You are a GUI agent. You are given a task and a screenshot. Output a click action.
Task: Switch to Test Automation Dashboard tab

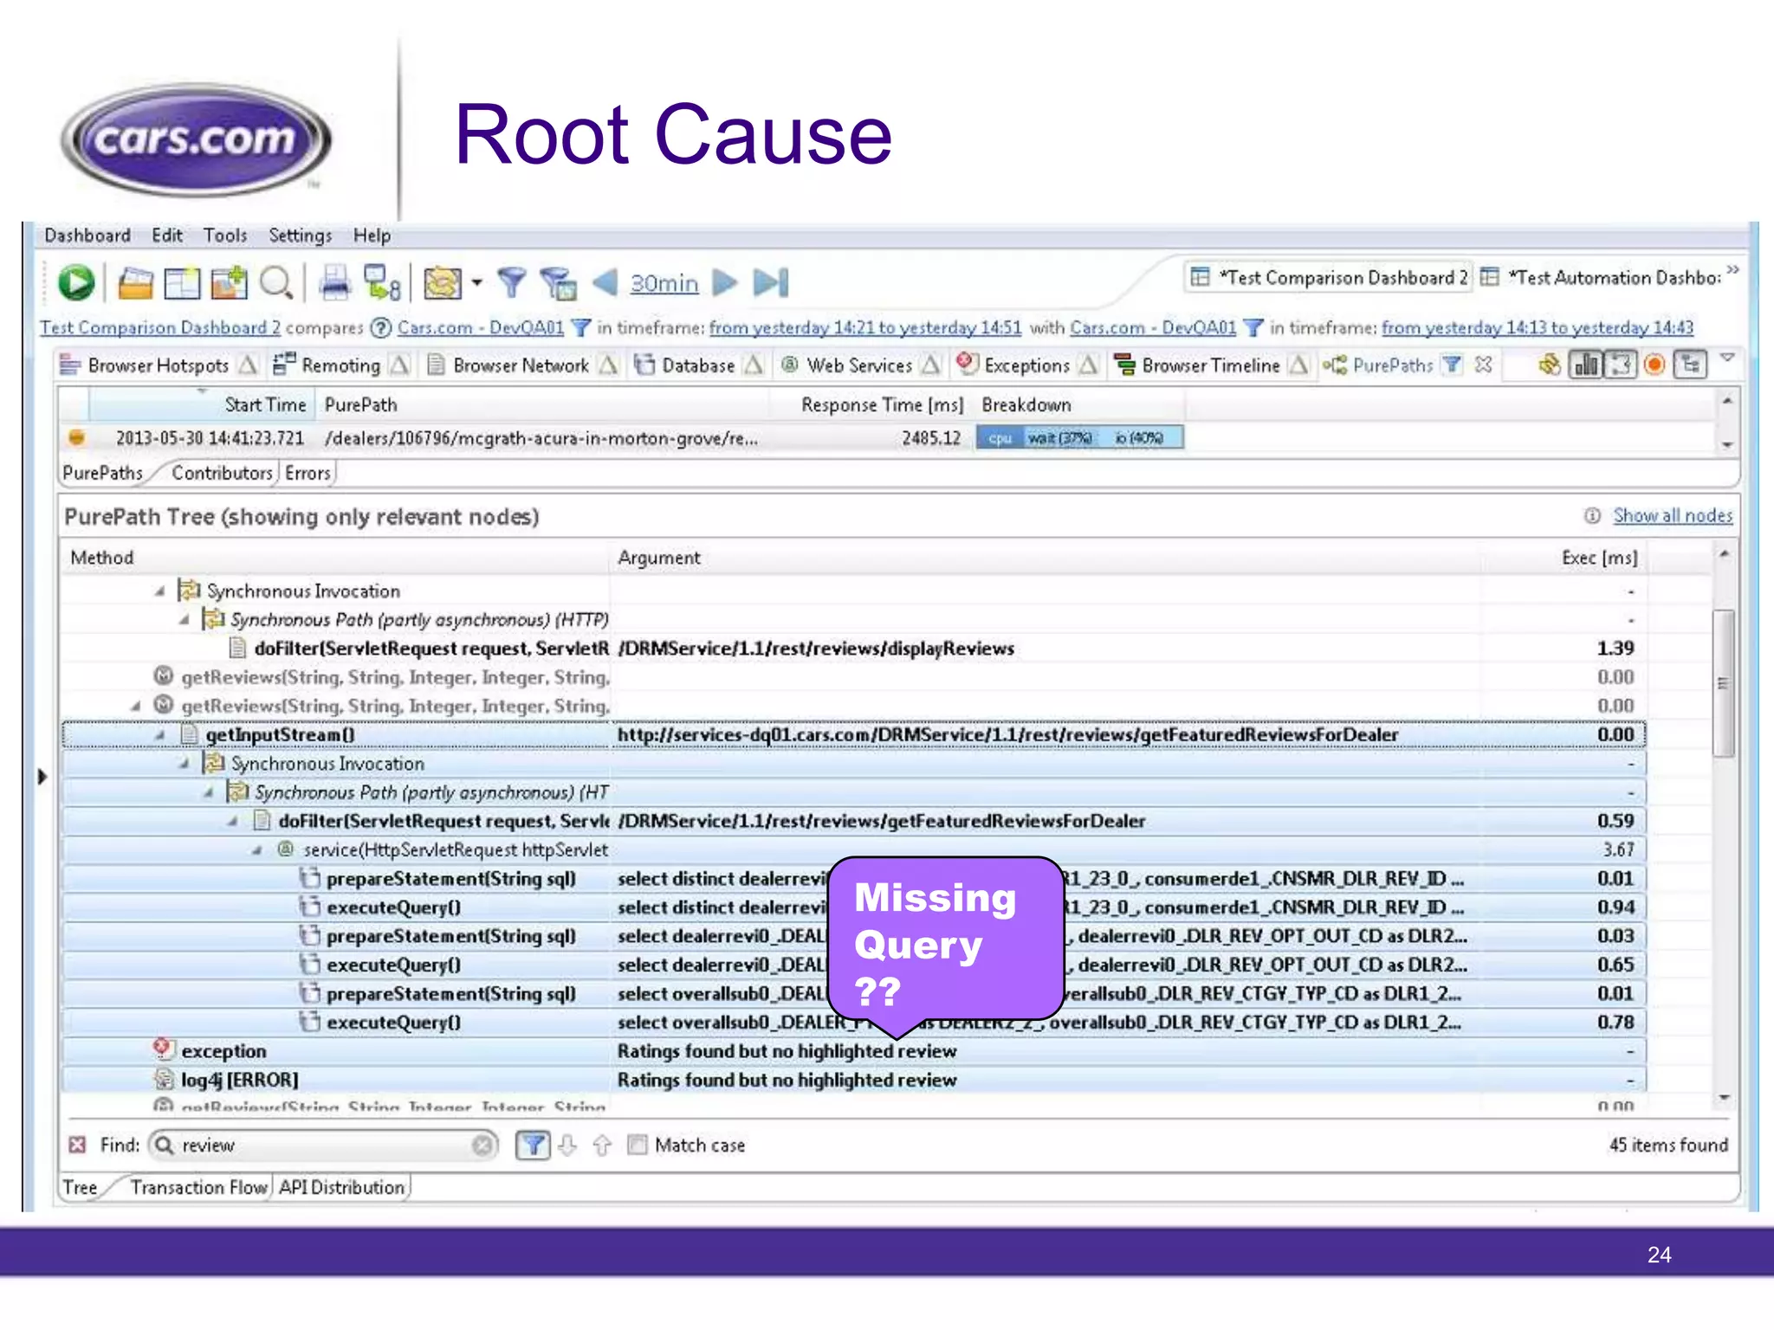pyautogui.click(x=1601, y=277)
